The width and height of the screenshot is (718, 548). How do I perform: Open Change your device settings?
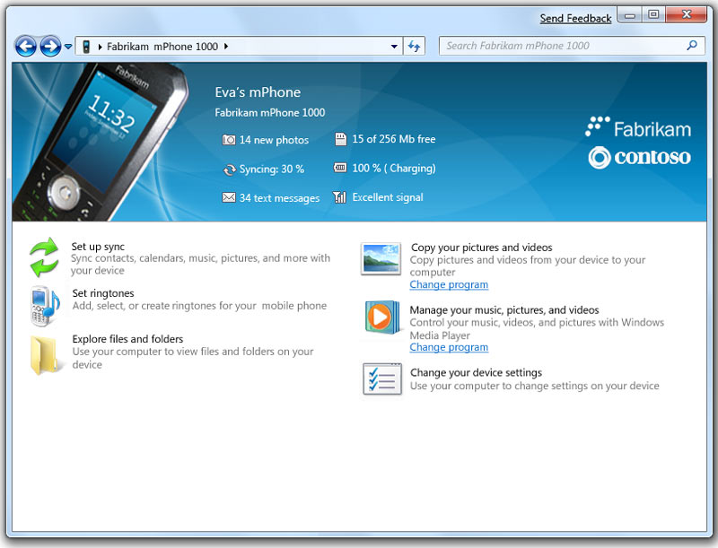point(476,373)
